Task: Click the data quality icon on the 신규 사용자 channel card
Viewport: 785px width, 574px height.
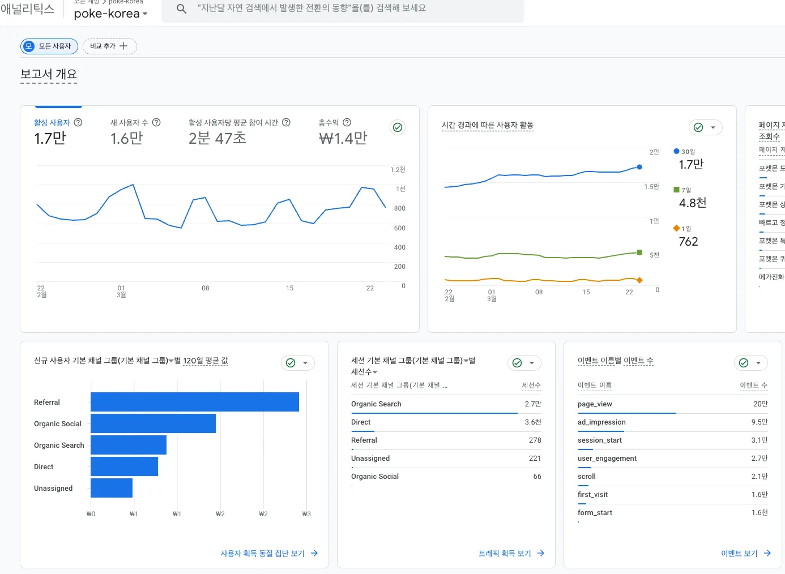Action: point(291,362)
